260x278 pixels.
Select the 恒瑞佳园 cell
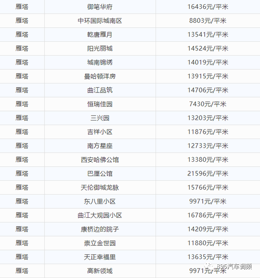click(x=100, y=104)
